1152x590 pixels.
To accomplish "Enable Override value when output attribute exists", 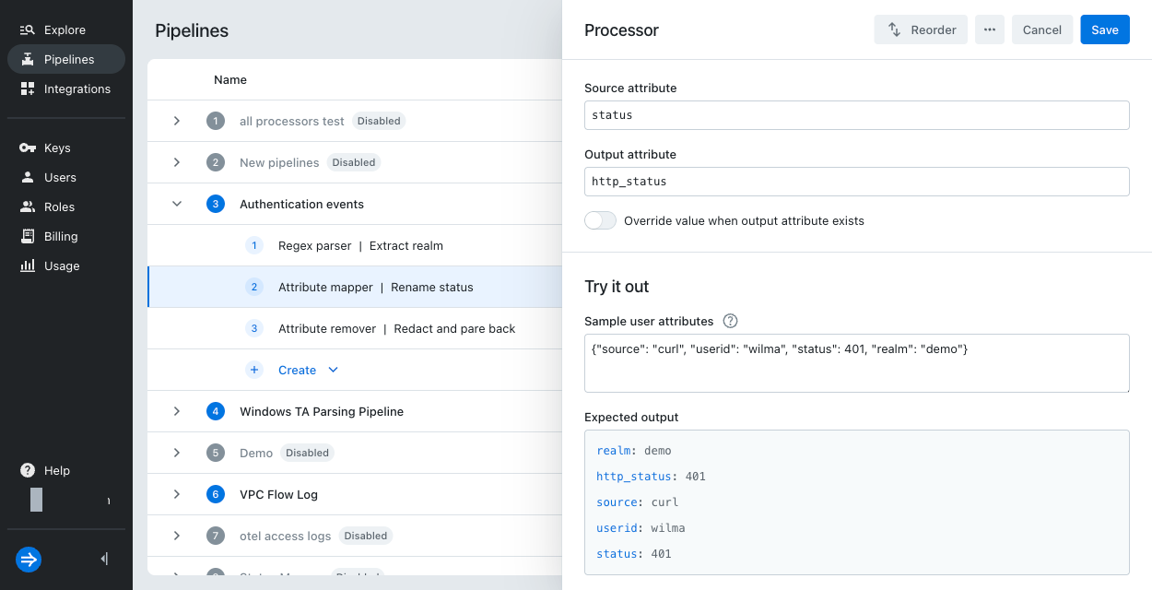I will (600, 220).
